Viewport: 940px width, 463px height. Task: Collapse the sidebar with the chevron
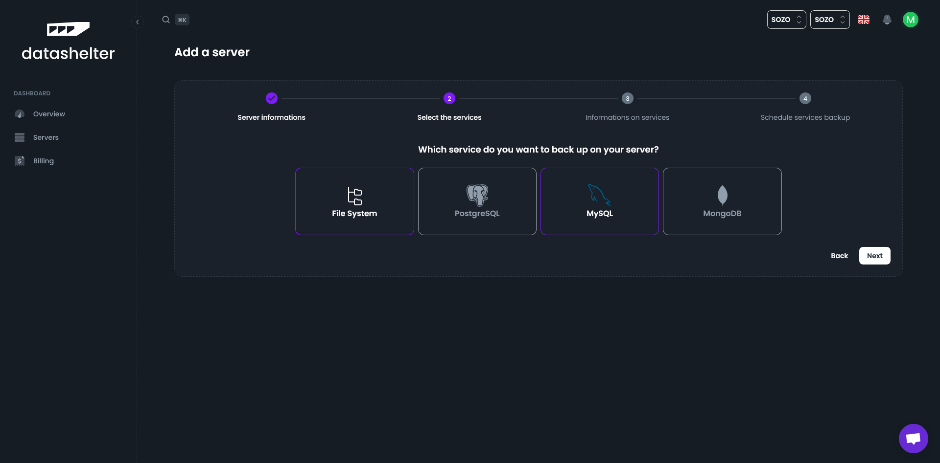coord(138,22)
